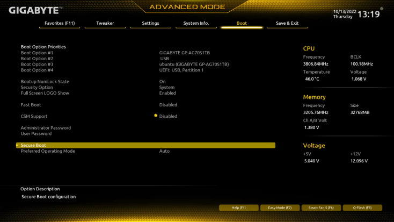
Task: Toggle CSM Support Disabled value
Action: [168, 116]
